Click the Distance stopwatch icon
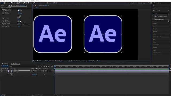Viewport: 171px width, 96px height. coord(4,19)
